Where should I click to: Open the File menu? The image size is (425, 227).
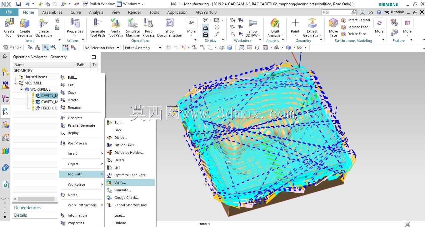tap(9, 12)
